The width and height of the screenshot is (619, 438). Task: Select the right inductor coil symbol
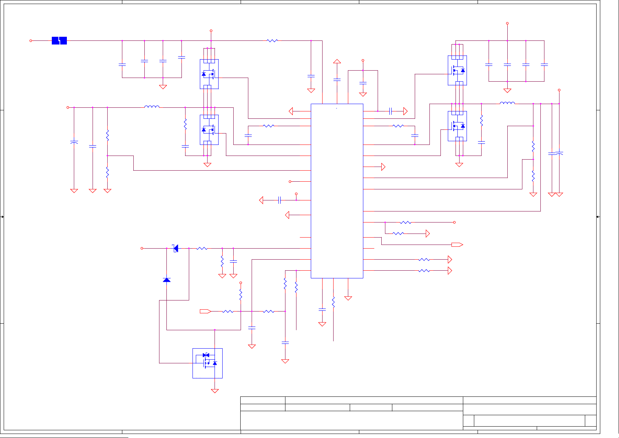coord(507,103)
